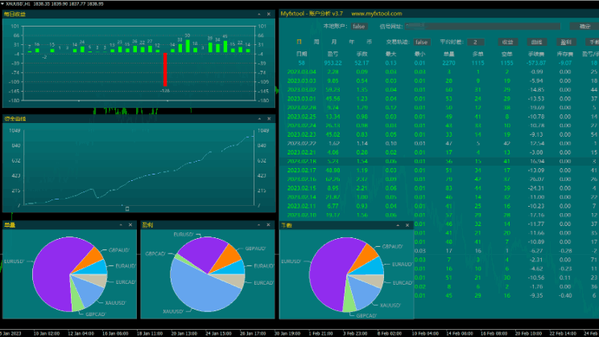Screen dimensions: 599x337
Task: Toggle 本地账户 local account false switch
Action: point(358,26)
